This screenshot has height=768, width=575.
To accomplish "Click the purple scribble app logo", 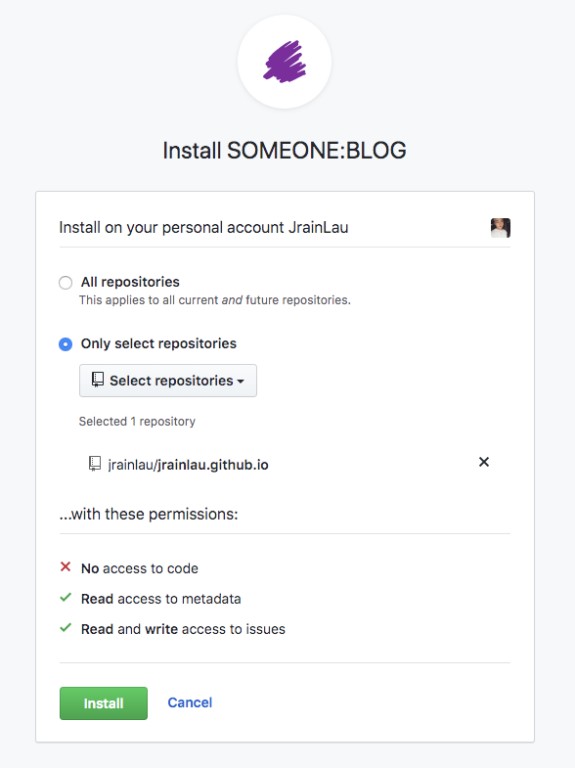I will click(285, 62).
